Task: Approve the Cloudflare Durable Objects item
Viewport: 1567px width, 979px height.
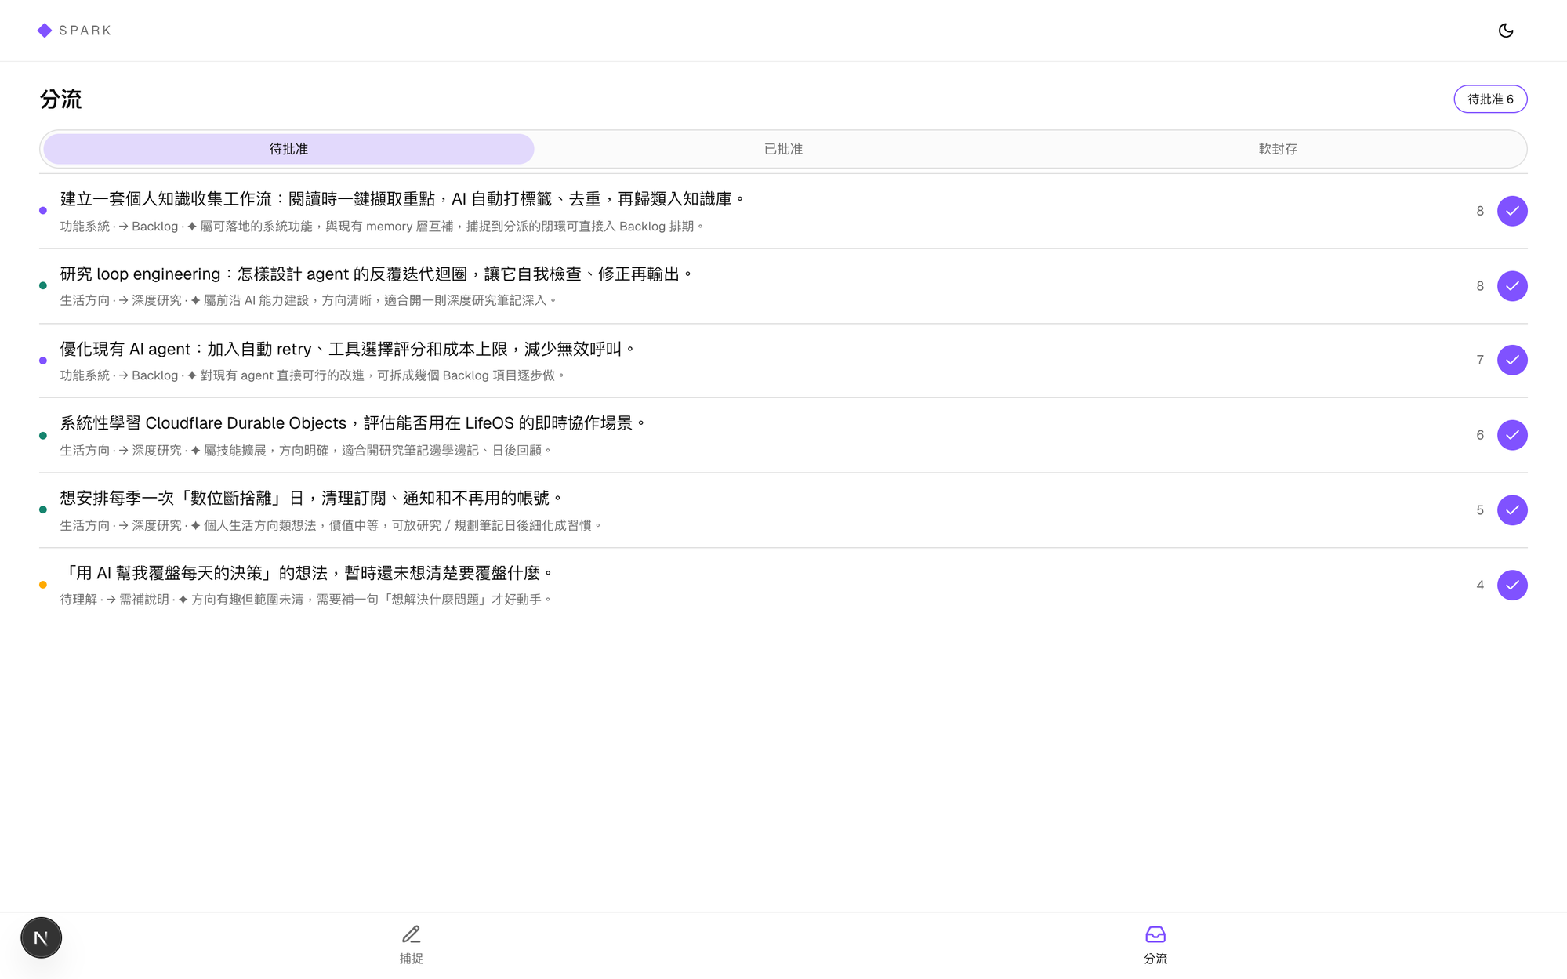Action: pyautogui.click(x=1512, y=435)
